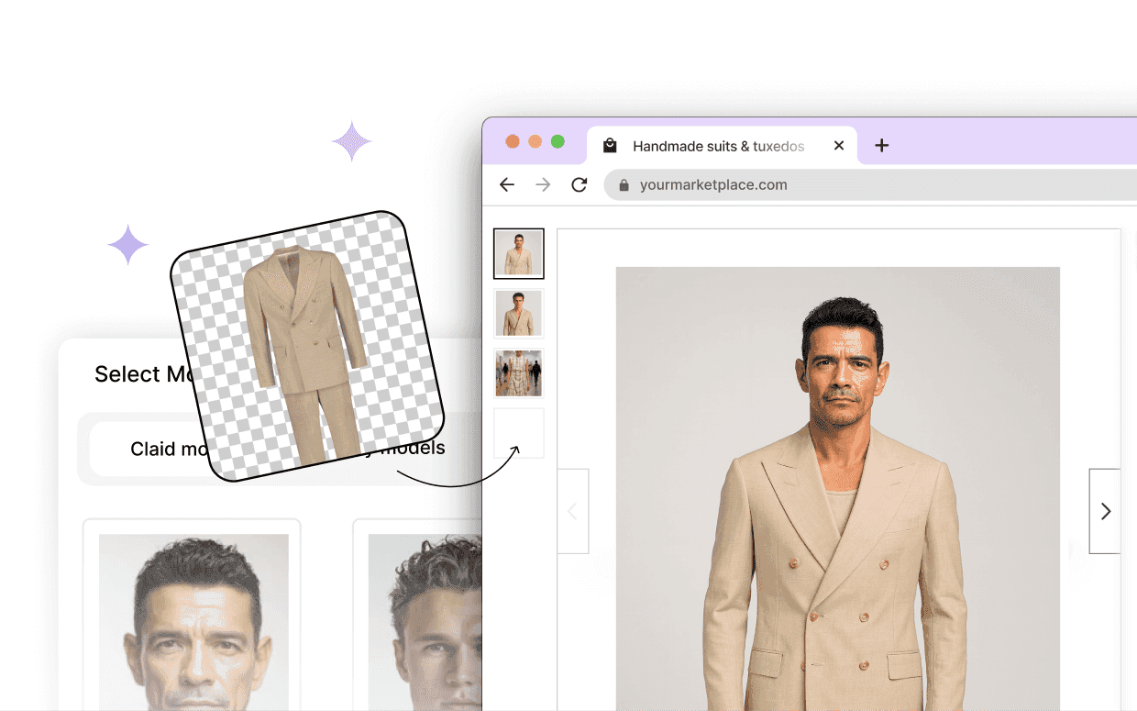Click the browser forward arrow
Image resolution: width=1137 pixels, height=711 pixels.
click(x=543, y=184)
